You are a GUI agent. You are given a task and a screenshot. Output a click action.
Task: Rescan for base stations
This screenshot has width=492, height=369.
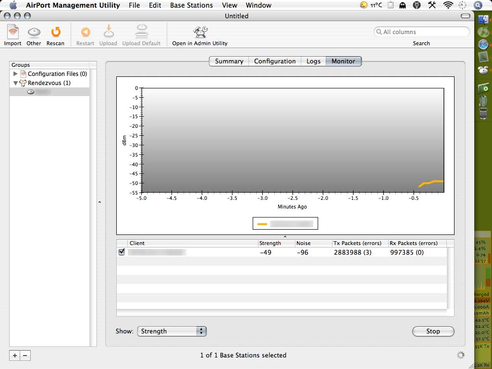coord(56,32)
